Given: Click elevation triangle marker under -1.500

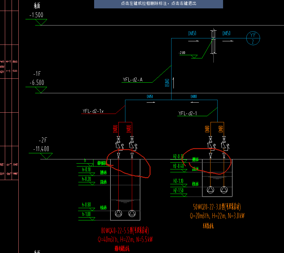Looking at the screenshot, I should [x=41, y=22].
